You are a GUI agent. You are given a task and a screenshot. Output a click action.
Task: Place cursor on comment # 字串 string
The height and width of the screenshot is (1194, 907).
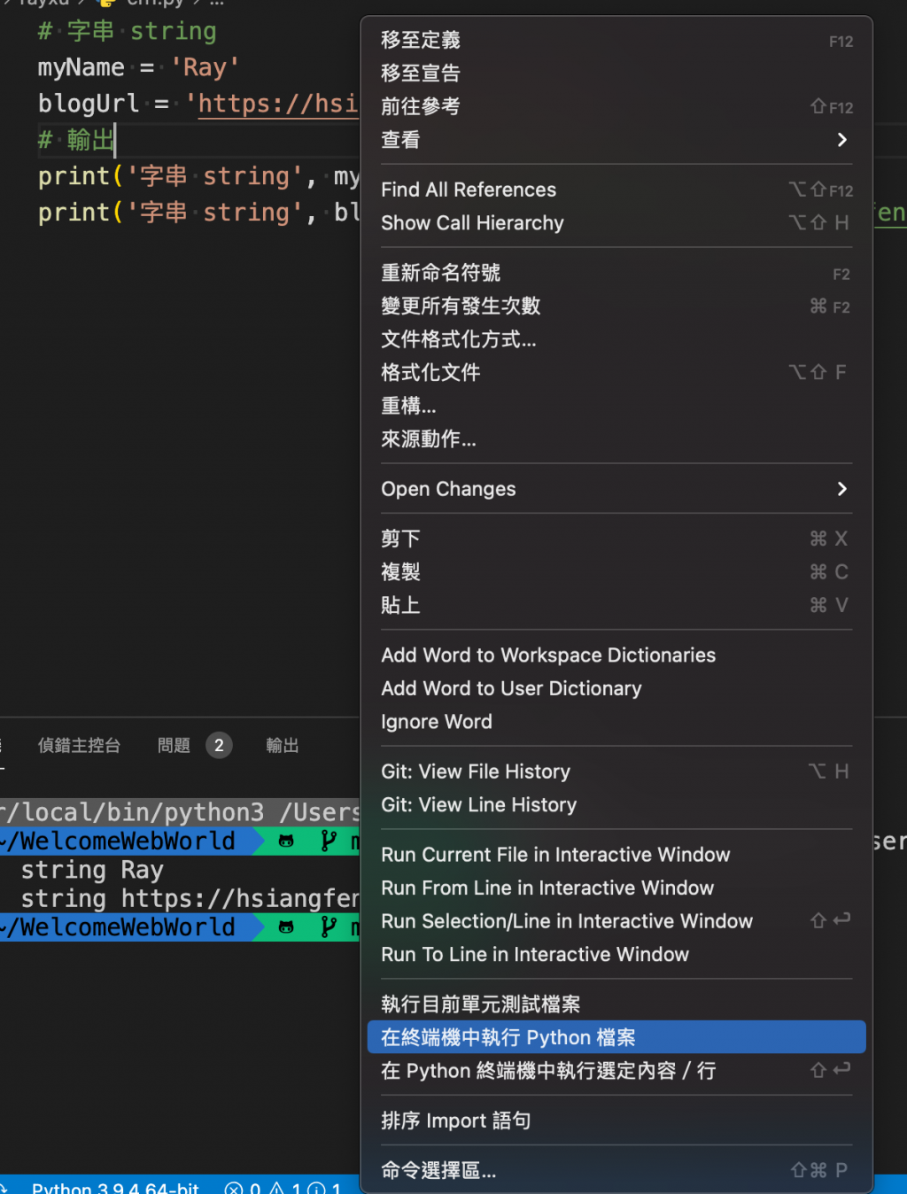pyautogui.click(x=127, y=31)
